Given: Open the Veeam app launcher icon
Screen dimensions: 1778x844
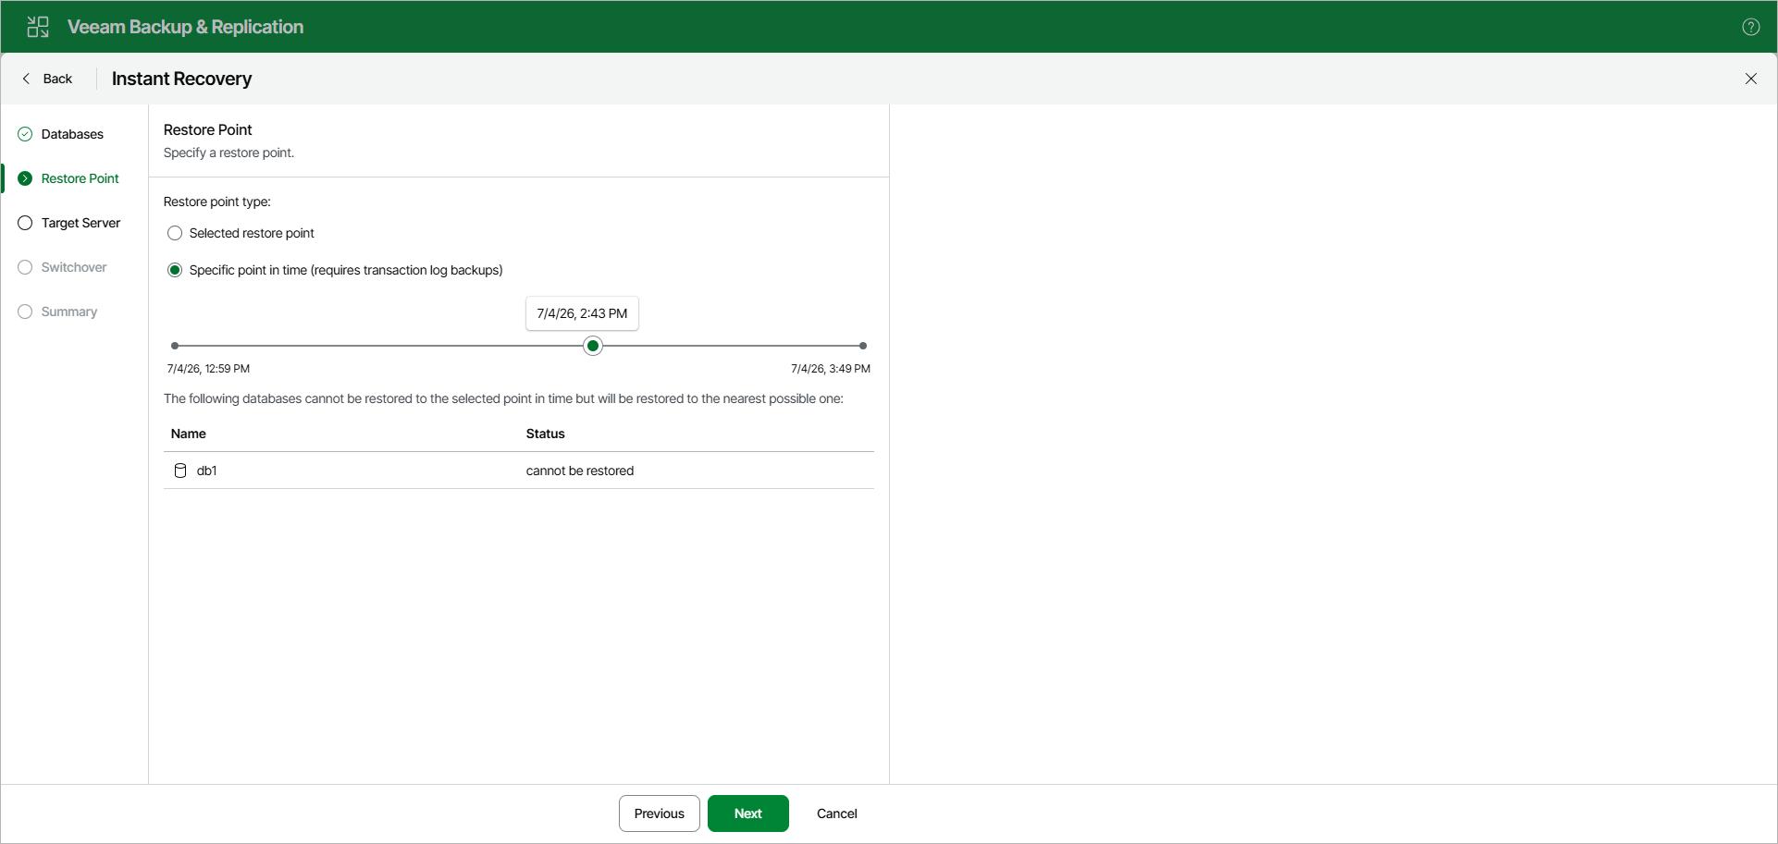Looking at the screenshot, I should tap(38, 27).
